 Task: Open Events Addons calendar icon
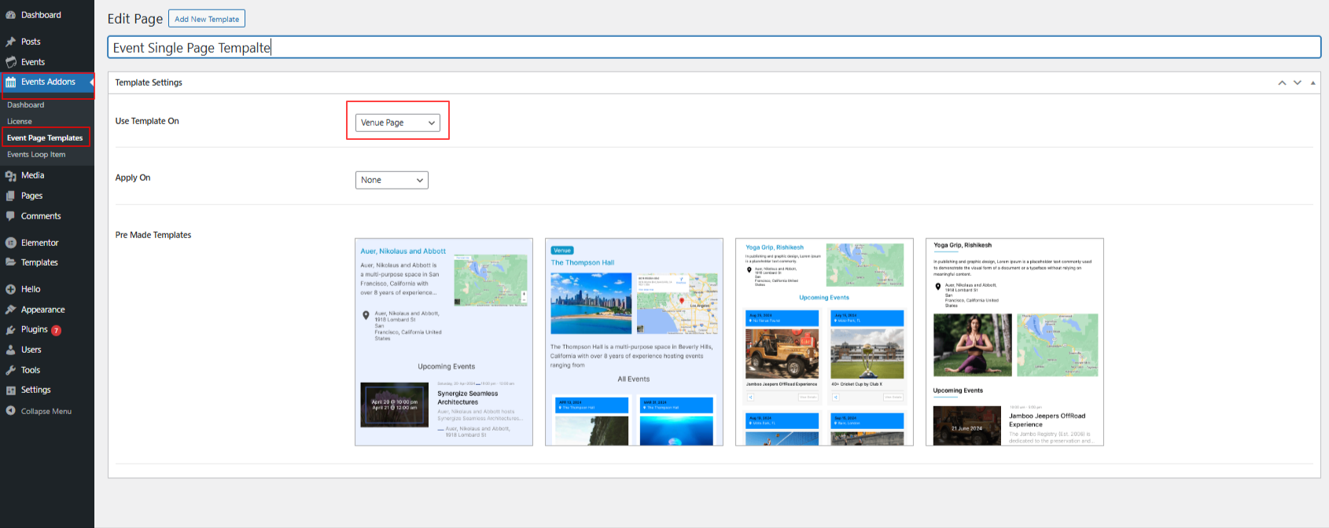click(10, 82)
